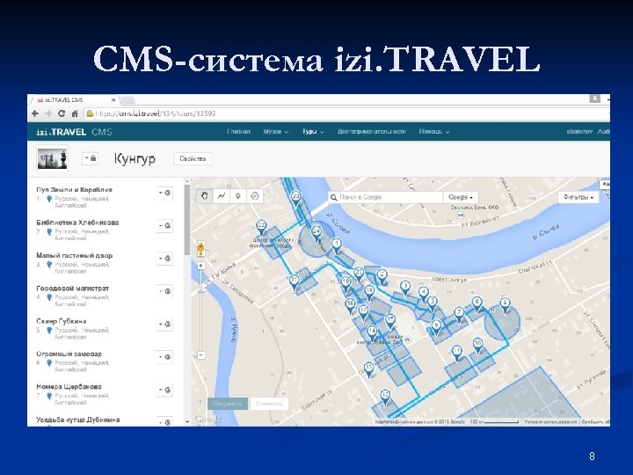The height and width of the screenshot is (475, 633).
Task: Click map marker number 3
Action: (x=405, y=288)
